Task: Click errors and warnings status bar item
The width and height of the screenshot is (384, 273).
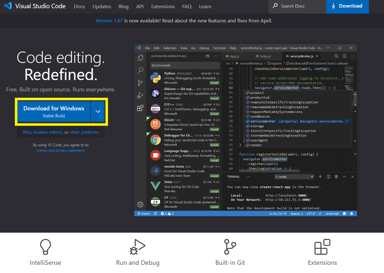Action: 167,213
